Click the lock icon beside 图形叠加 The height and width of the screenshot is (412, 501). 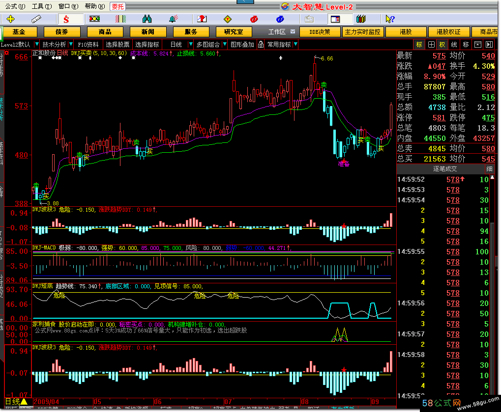pyautogui.click(x=261, y=44)
